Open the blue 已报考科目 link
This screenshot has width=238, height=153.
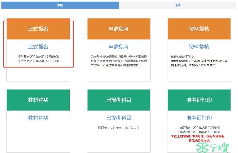pyautogui.click(x=119, y=118)
